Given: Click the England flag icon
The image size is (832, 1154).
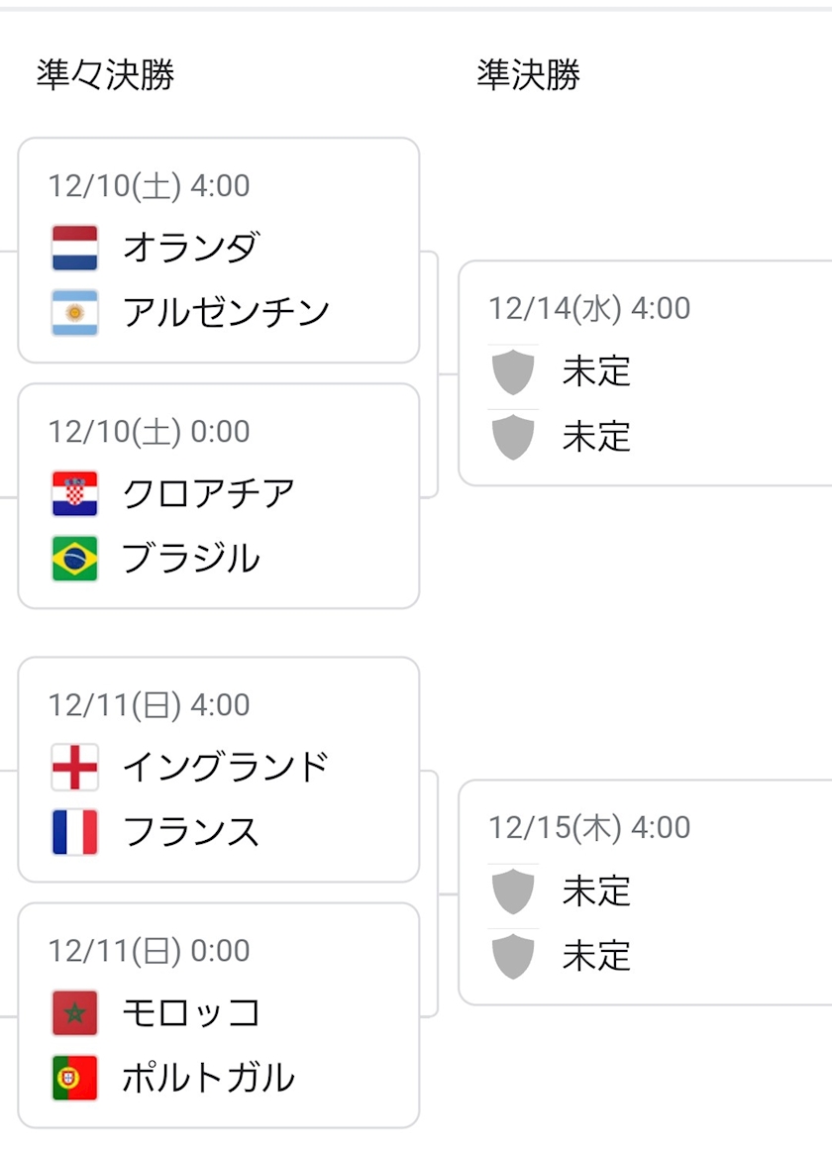Looking at the screenshot, I should click(x=74, y=767).
